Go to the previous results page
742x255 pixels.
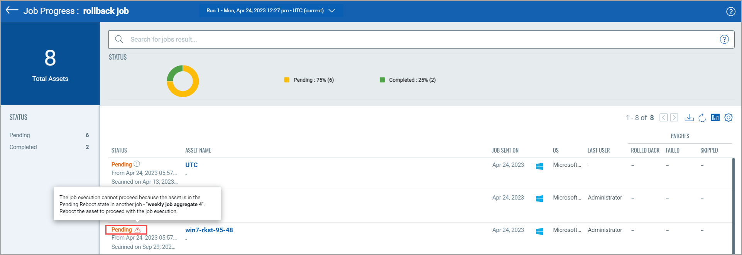(663, 117)
